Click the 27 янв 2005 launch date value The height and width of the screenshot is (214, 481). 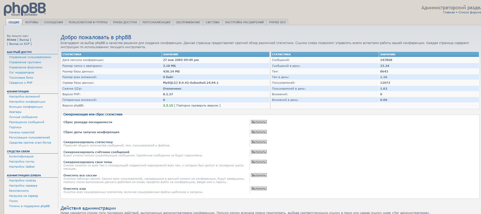click(181, 60)
